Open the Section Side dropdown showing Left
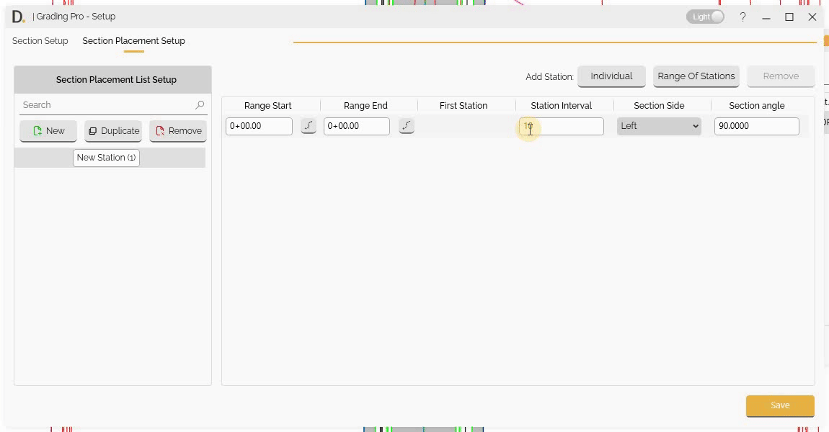The height and width of the screenshot is (432, 829). point(658,125)
